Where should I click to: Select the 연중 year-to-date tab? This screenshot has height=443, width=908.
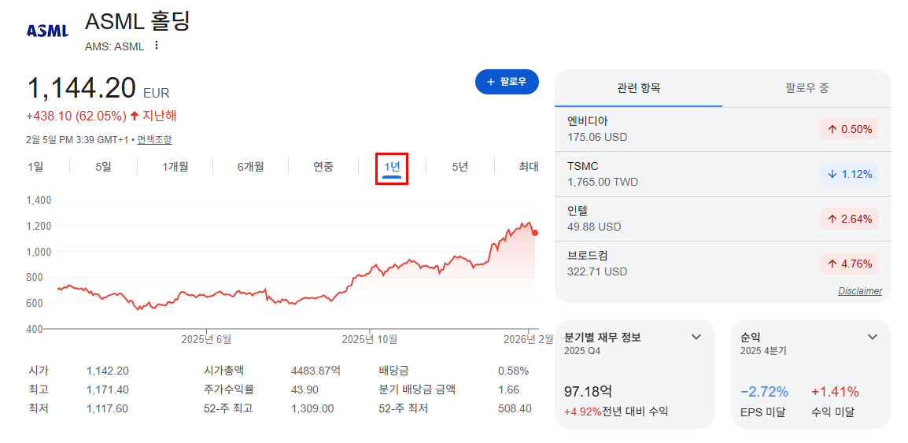[x=323, y=167]
